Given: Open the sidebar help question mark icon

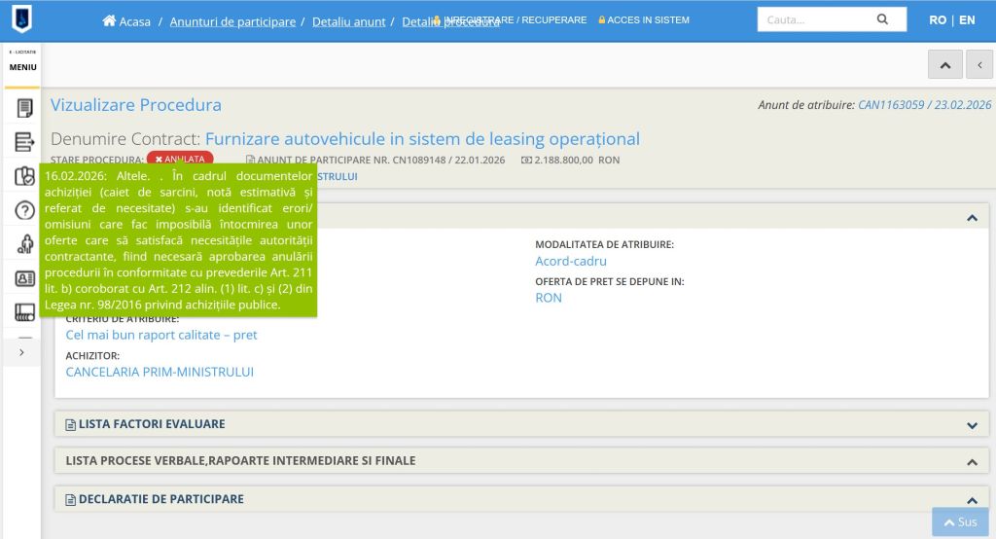Looking at the screenshot, I should pyautogui.click(x=24, y=210).
